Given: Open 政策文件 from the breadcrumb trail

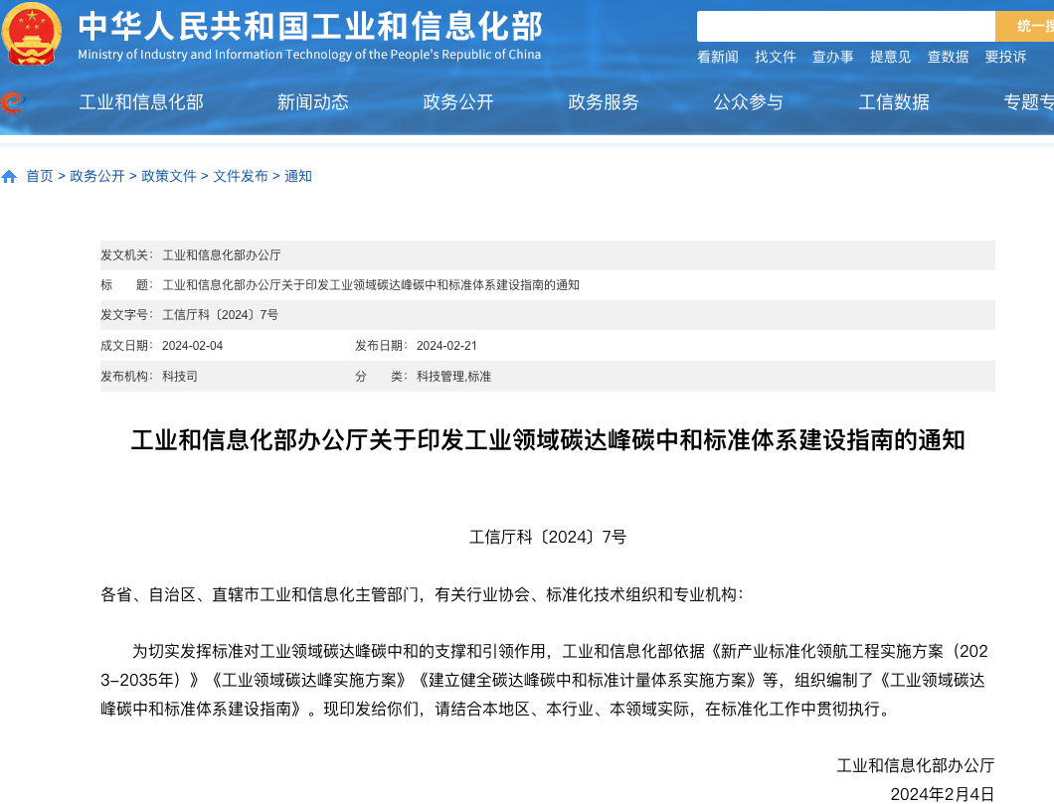Looking at the screenshot, I should pos(168,176).
